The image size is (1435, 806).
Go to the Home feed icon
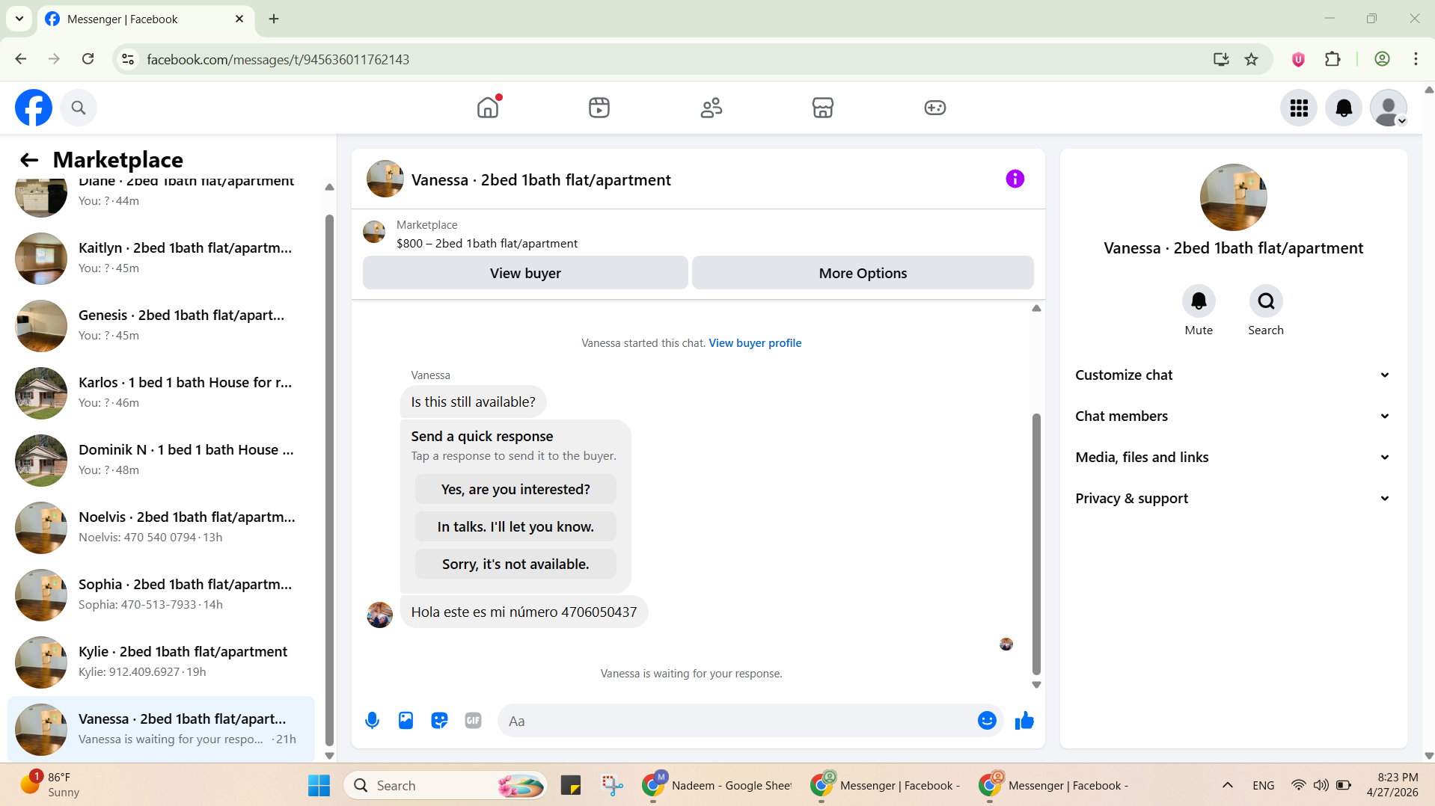(x=488, y=108)
